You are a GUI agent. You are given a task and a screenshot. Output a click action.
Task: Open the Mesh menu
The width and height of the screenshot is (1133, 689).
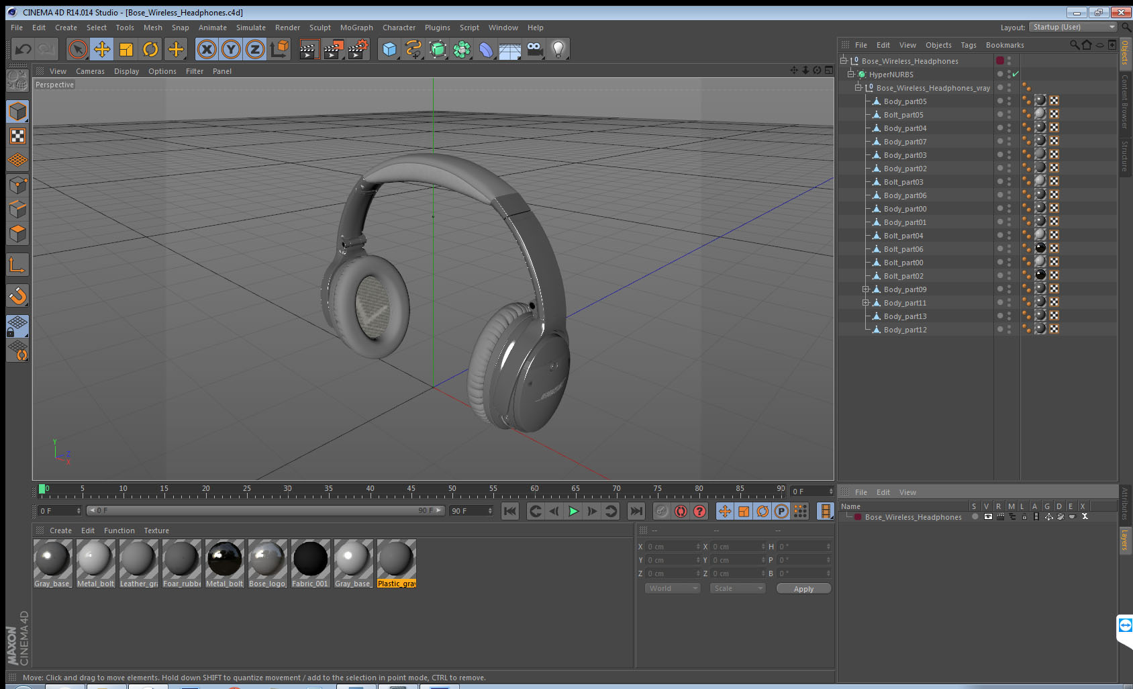tap(153, 28)
